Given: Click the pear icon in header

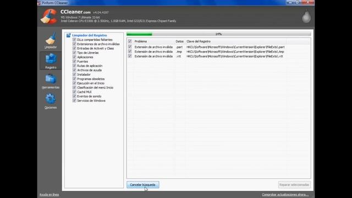Looking at the screenshot, I should tap(306, 16).
